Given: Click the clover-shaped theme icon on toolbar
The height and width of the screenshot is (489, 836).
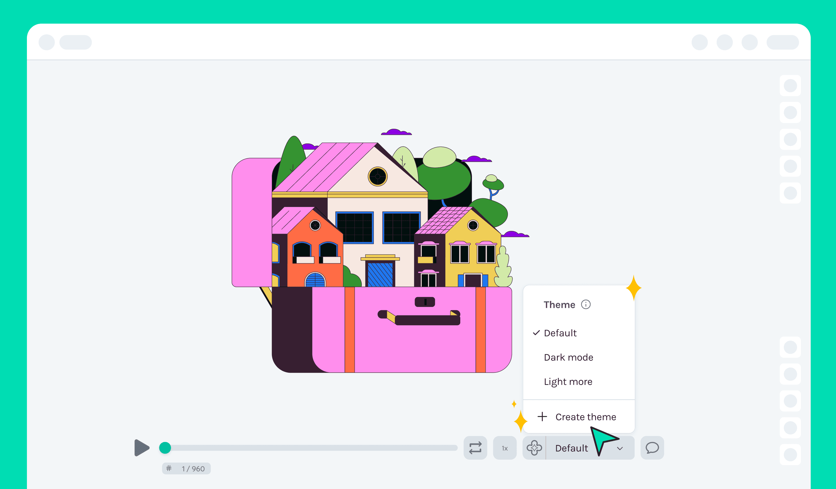Looking at the screenshot, I should pyautogui.click(x=535, y=448).
